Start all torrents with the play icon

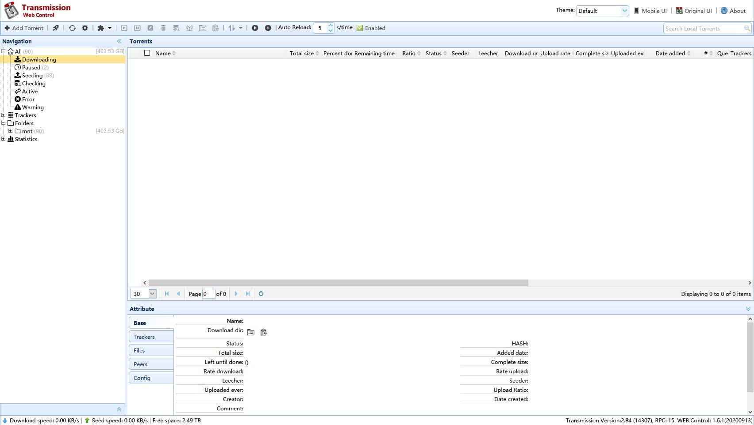(255, 27)
